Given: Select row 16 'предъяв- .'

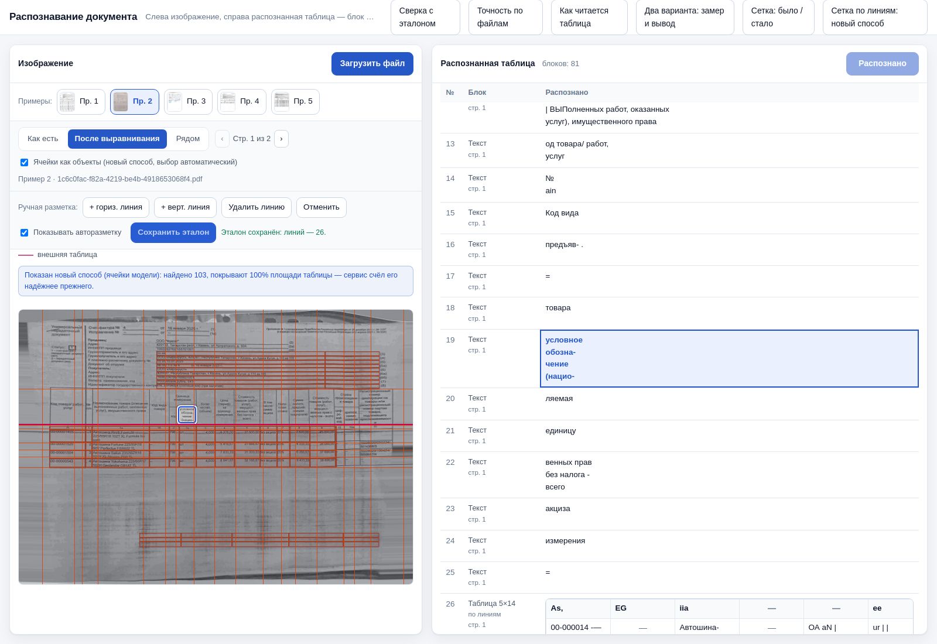Looking at the screenshot, I should 679,249.
